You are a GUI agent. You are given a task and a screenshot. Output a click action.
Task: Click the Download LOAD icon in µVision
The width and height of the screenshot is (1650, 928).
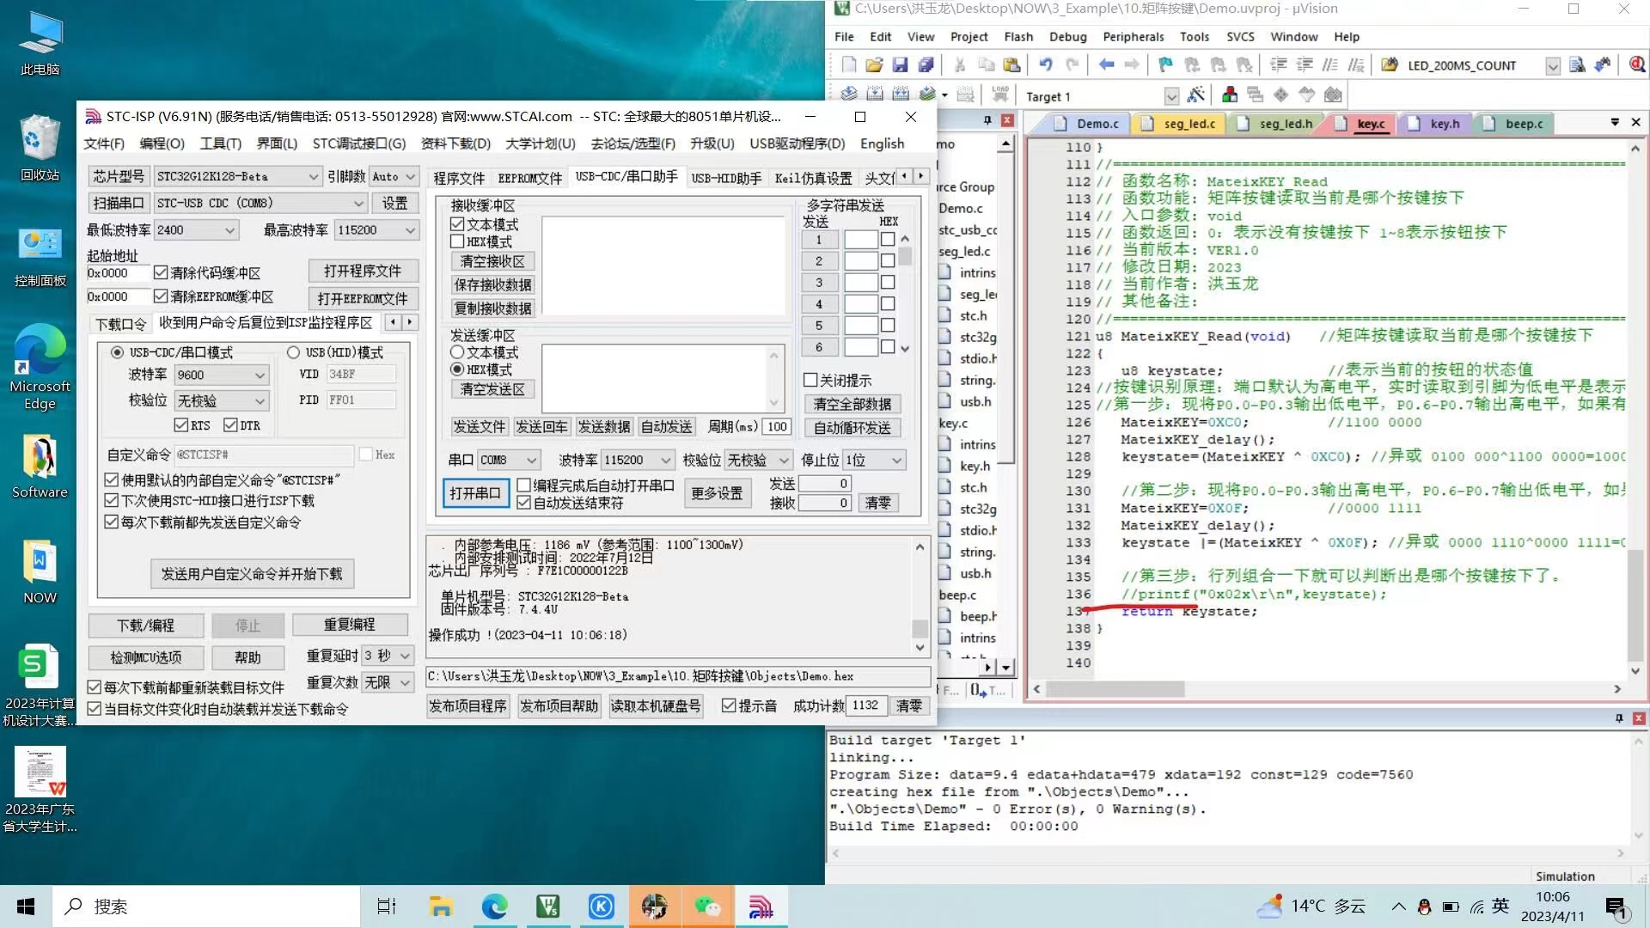pos(999,95)
